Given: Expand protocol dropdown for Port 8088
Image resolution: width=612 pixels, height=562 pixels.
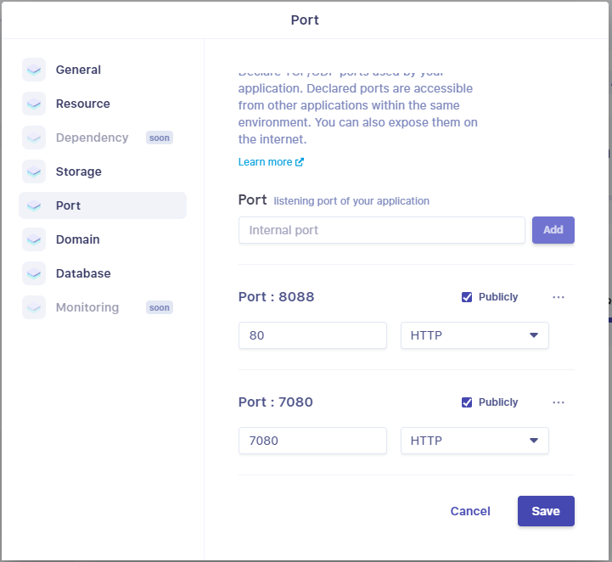Looking at the screenshot, I should tap(474, 335).
